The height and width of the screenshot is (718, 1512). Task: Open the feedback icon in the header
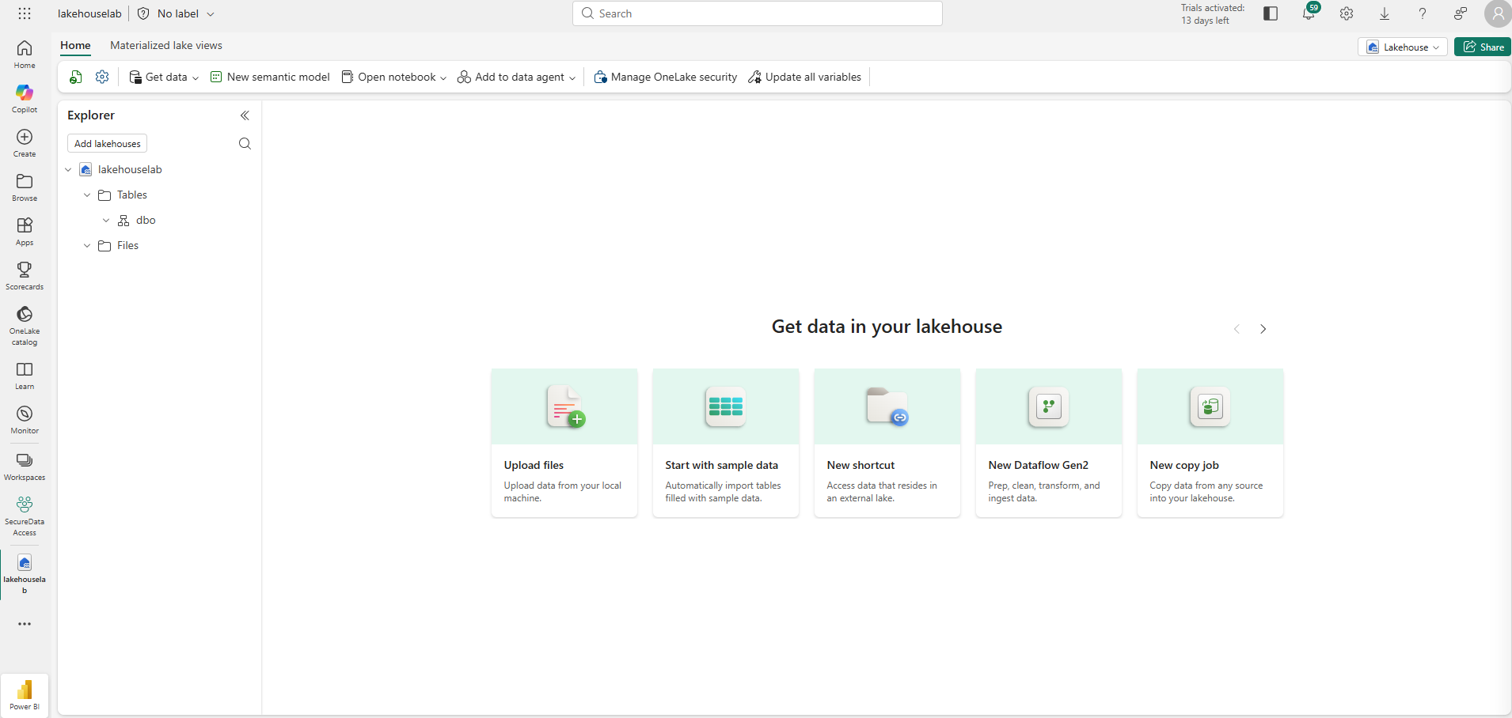(x=1461, y=13)
